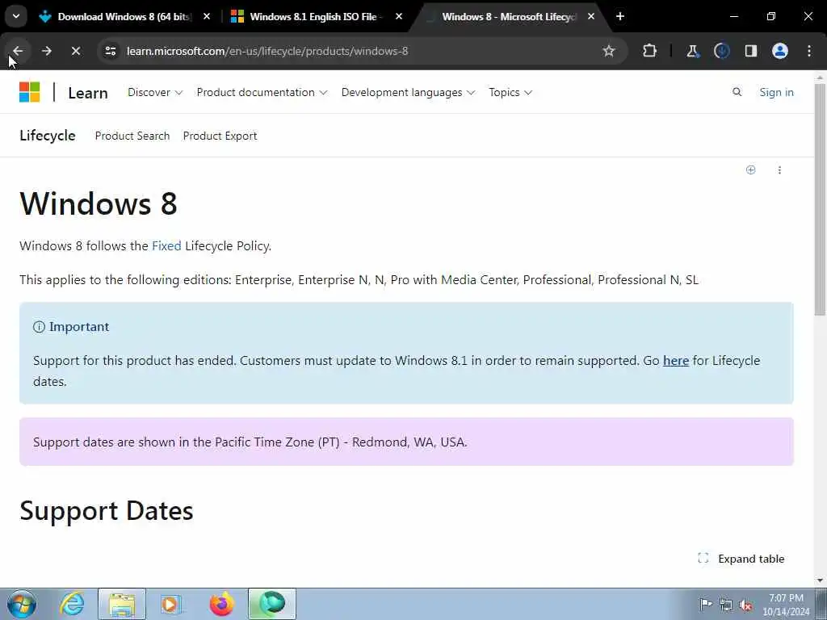Screen dimensions: 827x620
Task: Follow the 'here' link for Lifecycle dates
Action: [676, 361]
